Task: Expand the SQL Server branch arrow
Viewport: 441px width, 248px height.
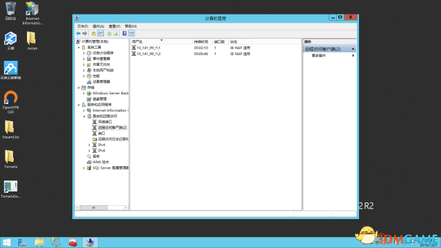Action: click(x=84, y=168)
